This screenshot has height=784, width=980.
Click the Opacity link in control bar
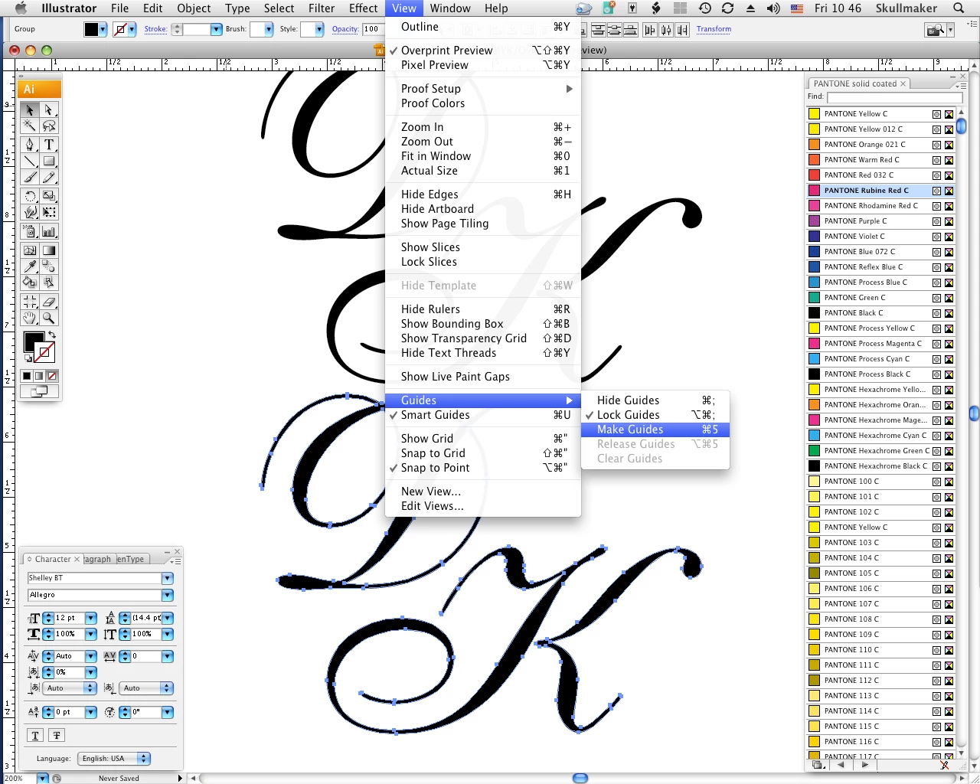tap(345, 29)
